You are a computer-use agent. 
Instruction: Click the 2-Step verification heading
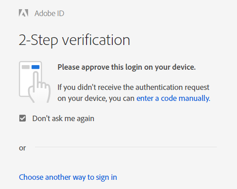click(x=75, y=40)
